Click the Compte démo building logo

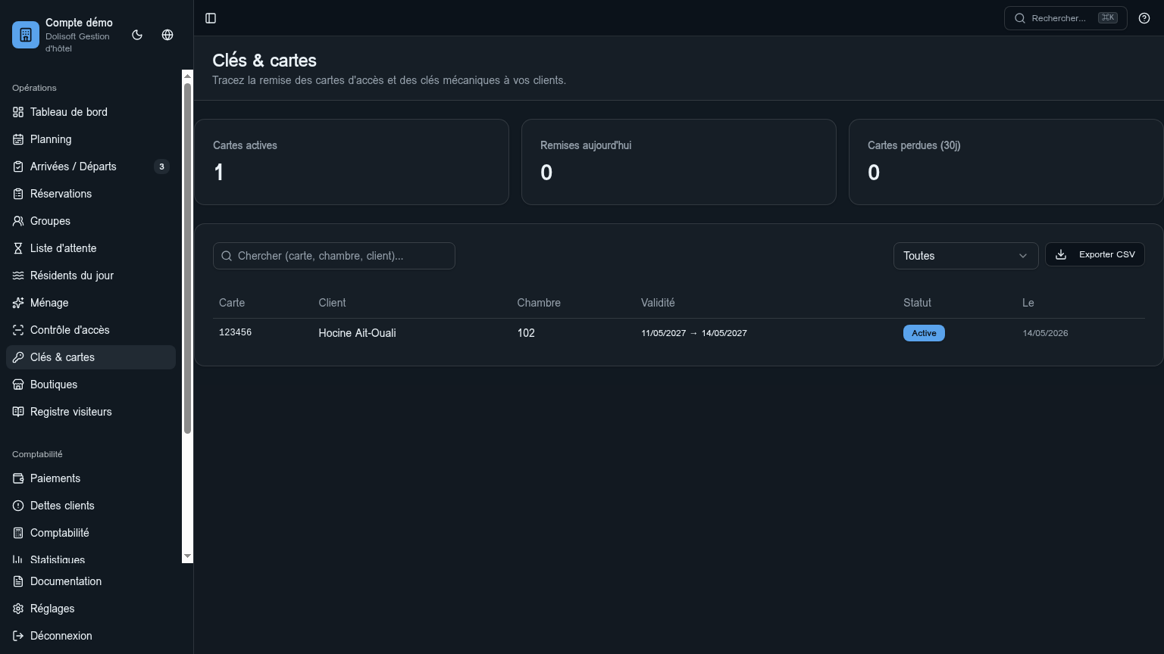[26, 35]
